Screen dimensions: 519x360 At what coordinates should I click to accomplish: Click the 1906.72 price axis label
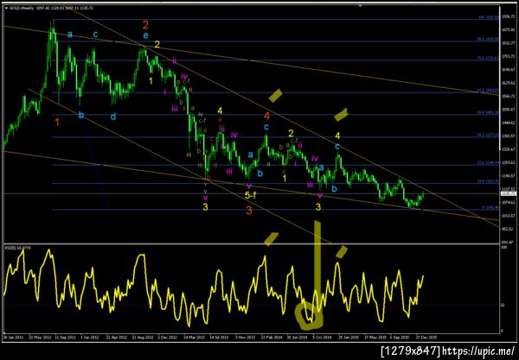508,16
